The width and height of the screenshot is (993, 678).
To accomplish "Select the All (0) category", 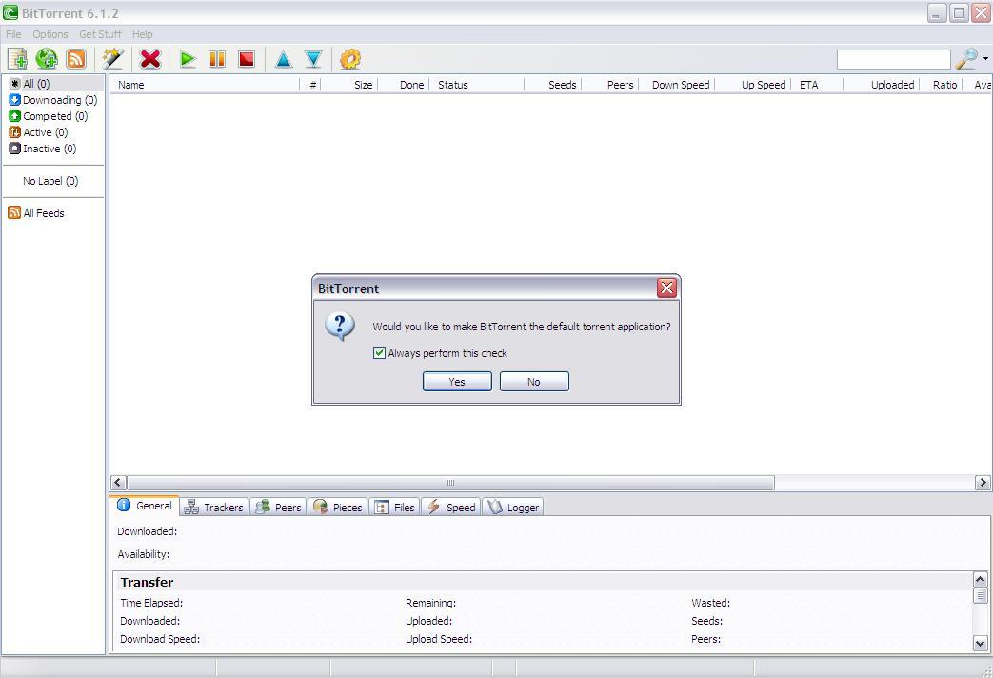I will [54, 84].
